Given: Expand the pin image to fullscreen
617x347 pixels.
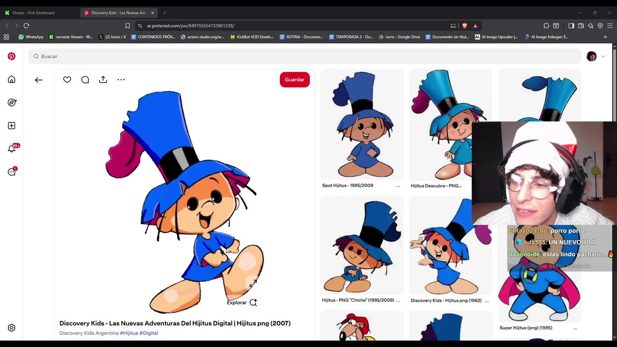Looking at the screenshot, I should click(x=253, y=283).
